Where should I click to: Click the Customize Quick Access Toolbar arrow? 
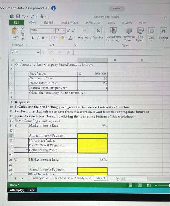pos(49,17)
